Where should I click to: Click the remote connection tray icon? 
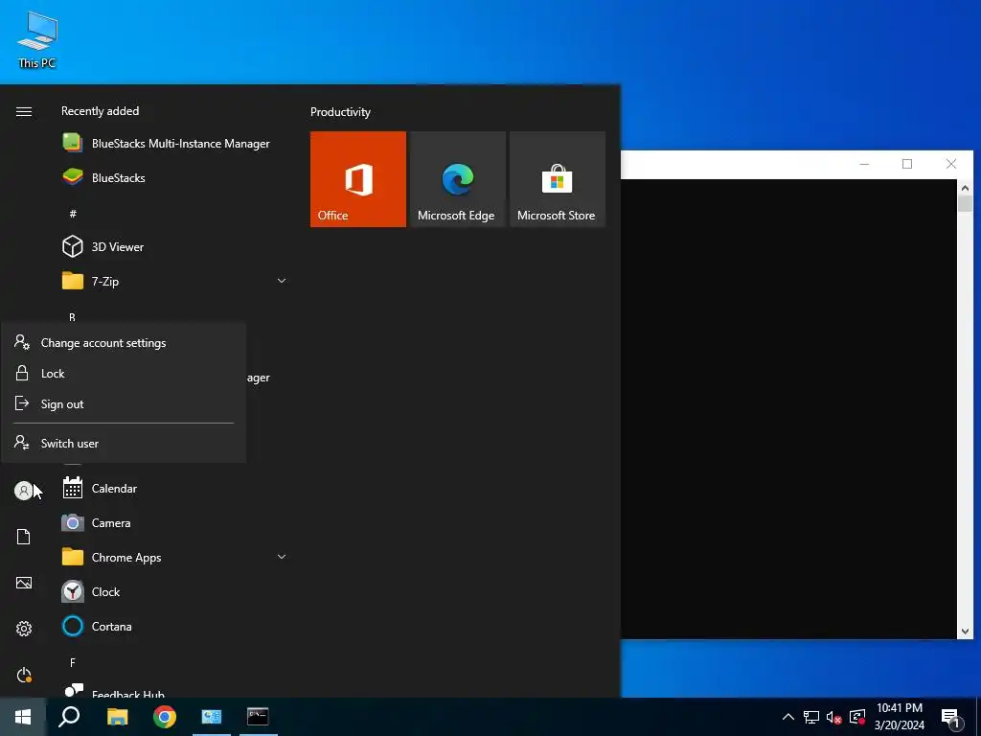coord(857,717)
